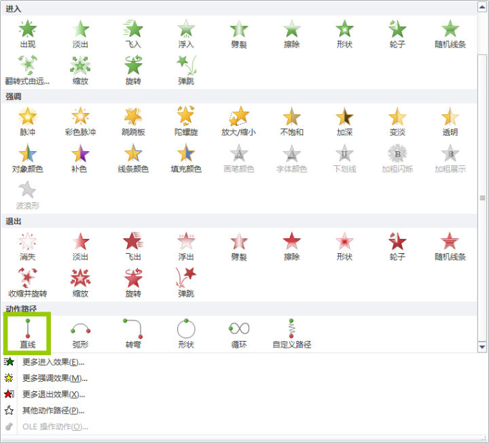Select the 加深 emphasis effect
The image size is (489, 443).
(x=344, y=122)
